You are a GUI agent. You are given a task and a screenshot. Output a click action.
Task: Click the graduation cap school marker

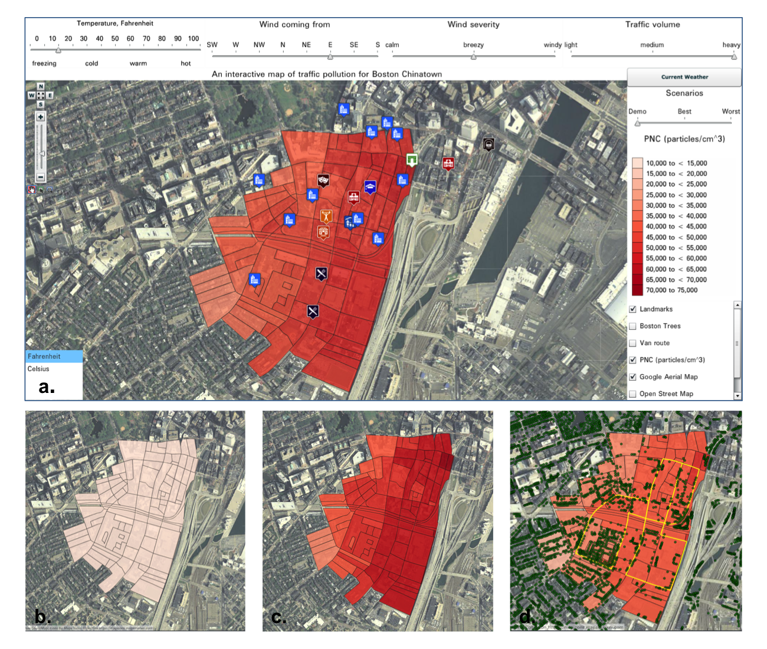[370, 187]
